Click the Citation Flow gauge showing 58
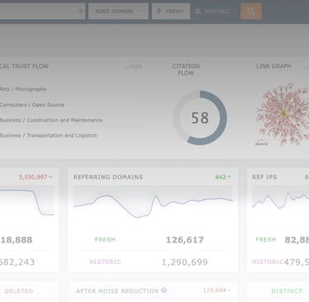The image size is (309, 302). pyautogui.click(x=199, y=118)
